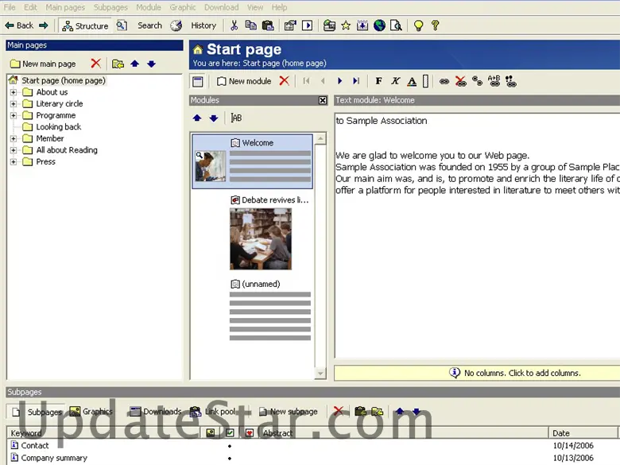Delete module with red X icon

pyautogui.click(x=284, y=80)
